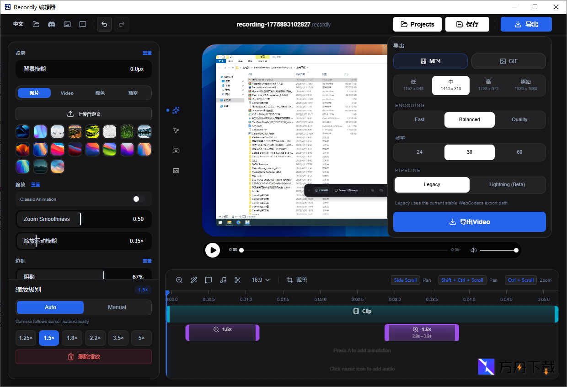Select the scissors split tool
This screenshot has width=567, height=387.
[x=237, y=280]
